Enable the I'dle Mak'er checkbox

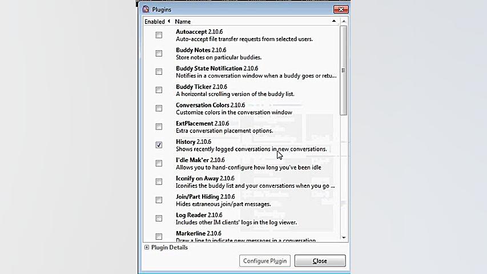pyautogui.click(x=159, y=163)
